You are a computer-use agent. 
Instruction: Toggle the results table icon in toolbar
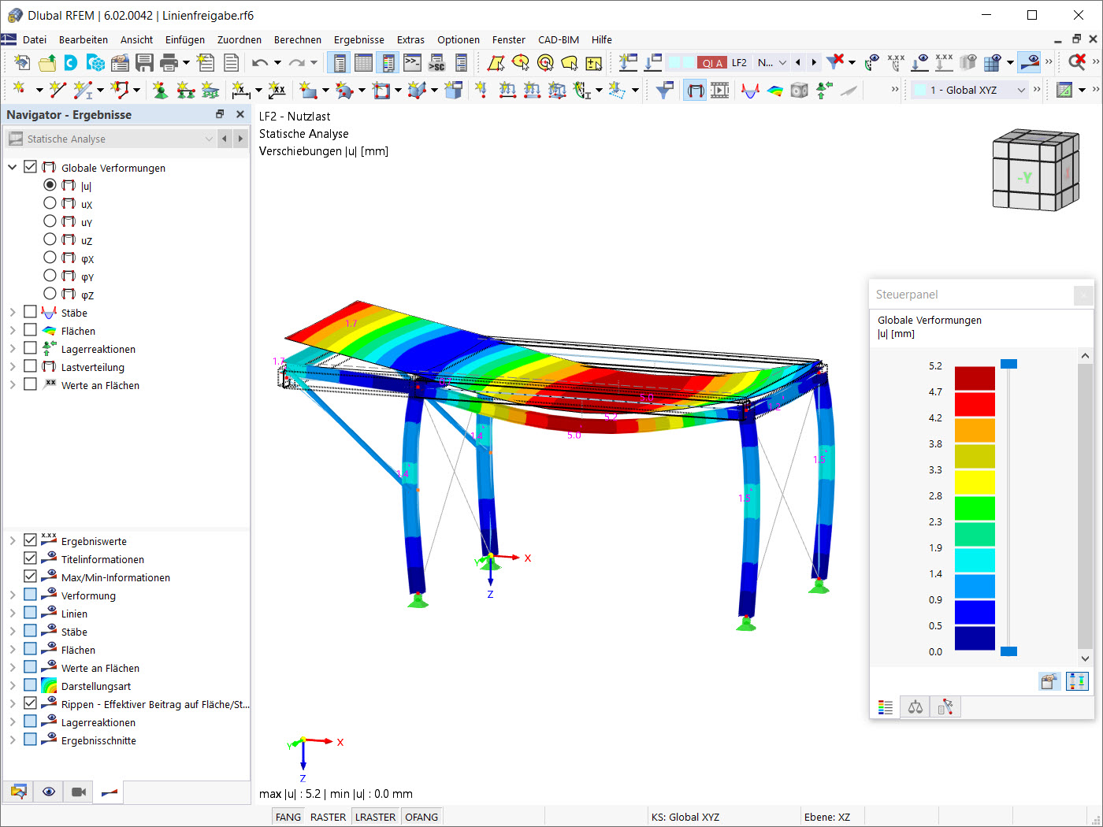pos(363,62)
